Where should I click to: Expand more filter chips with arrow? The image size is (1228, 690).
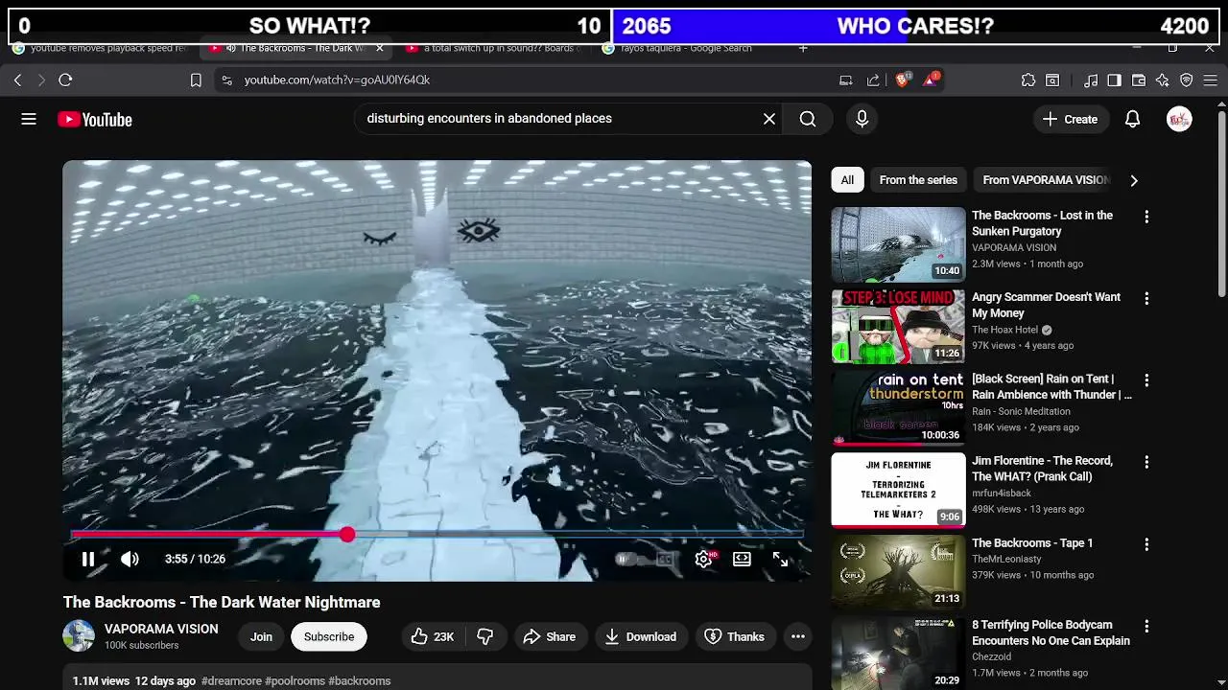click(1134, 180)
